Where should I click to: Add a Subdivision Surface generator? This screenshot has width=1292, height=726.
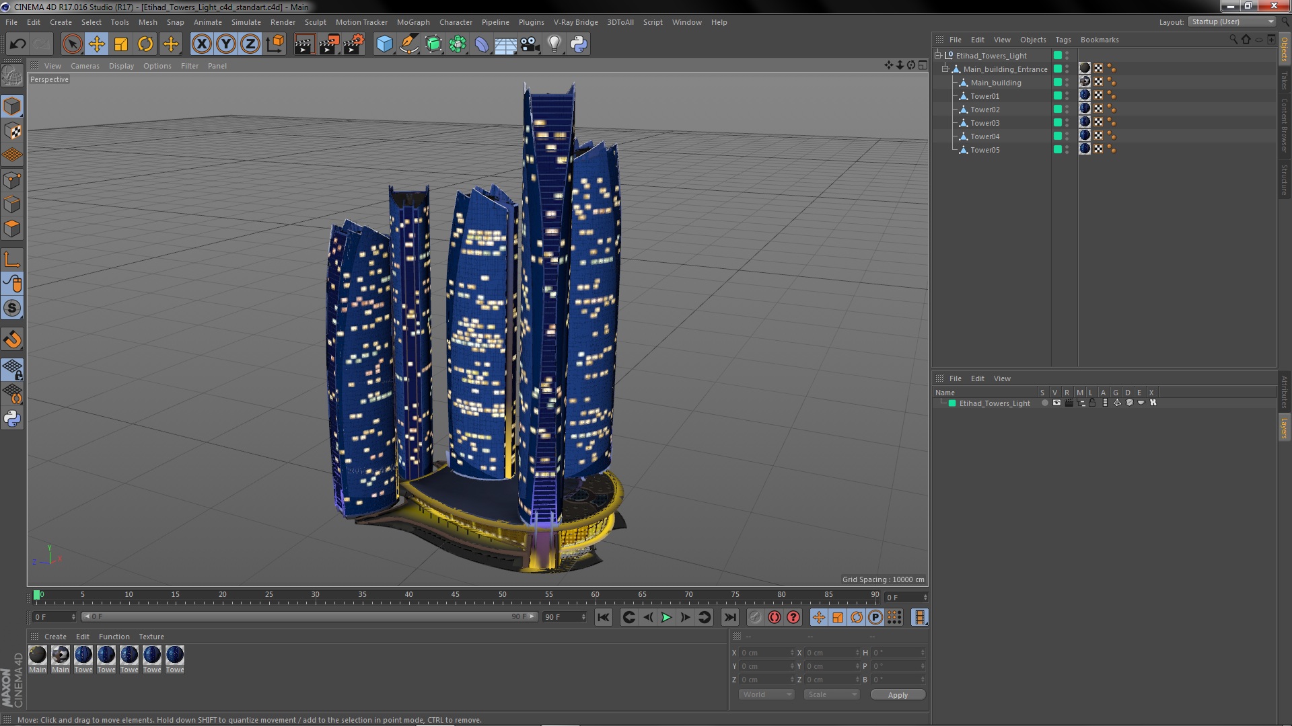pyautogui.click(x=433, y=44)
